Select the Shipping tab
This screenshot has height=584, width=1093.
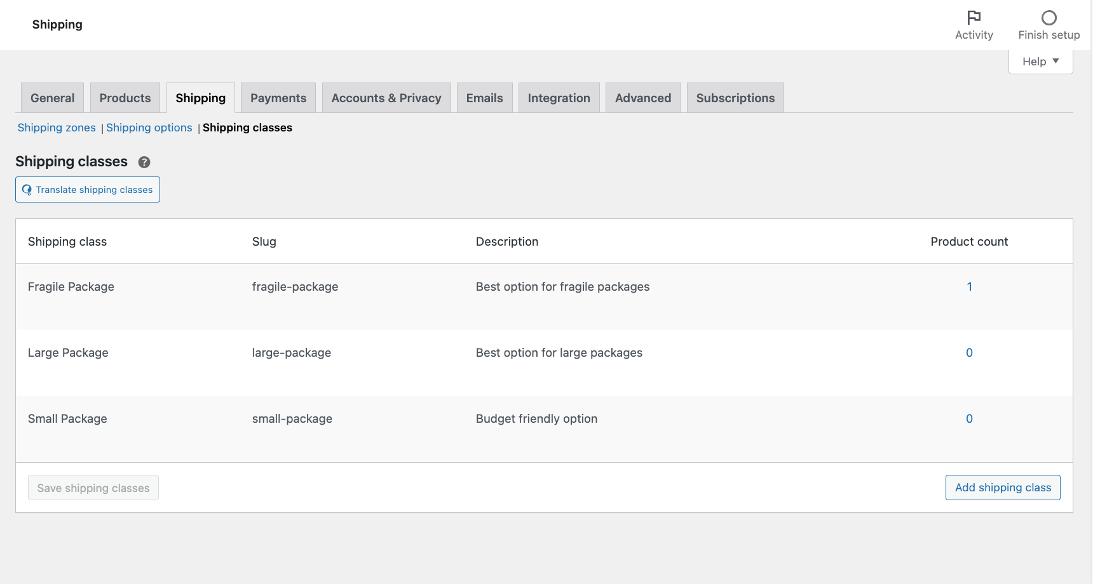point(201,98)
